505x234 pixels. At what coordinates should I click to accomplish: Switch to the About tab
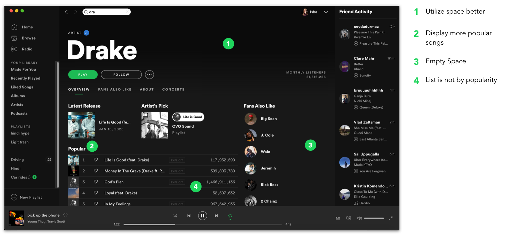tap(147, 90)
